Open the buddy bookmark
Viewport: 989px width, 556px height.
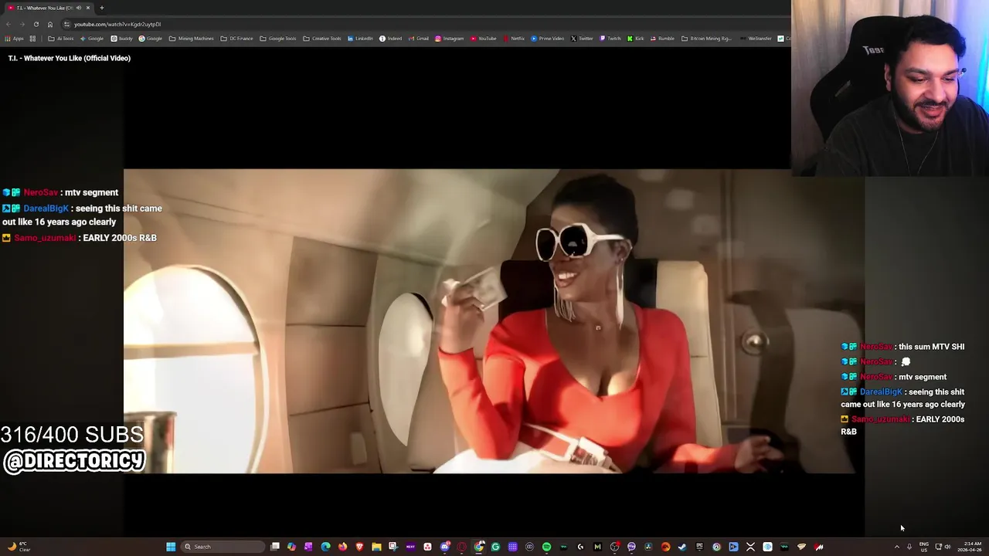(122, 39)
